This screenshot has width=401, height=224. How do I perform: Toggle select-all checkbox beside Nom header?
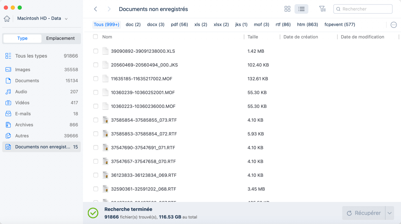(x=95, y=37)
